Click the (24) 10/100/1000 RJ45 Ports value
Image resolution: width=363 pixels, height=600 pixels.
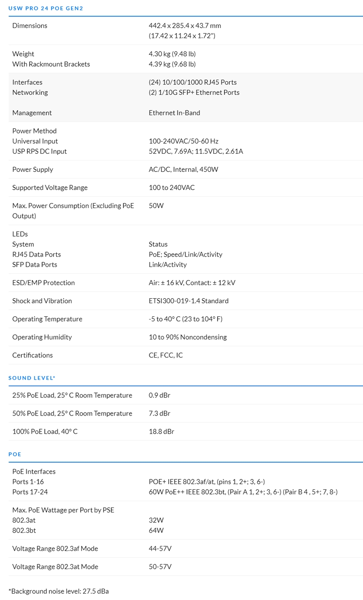pyautogui.click(x=193, y=82)
